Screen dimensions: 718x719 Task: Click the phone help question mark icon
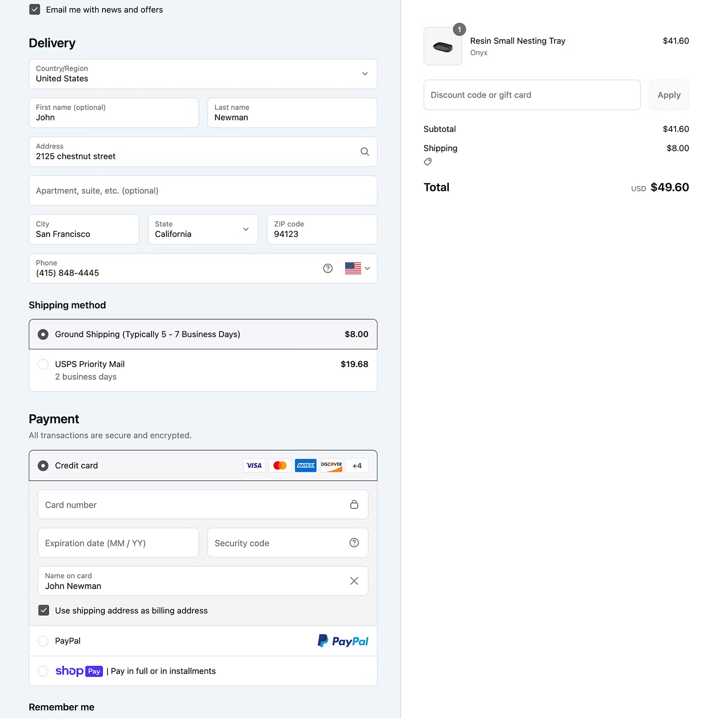point(328,268)
